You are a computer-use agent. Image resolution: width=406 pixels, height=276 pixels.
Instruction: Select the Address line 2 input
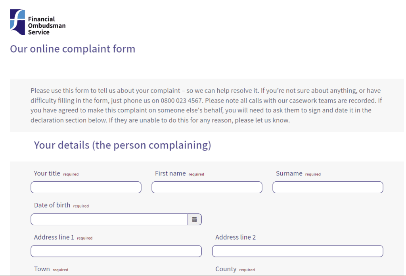pyautogui.click(x=297, y=251)
